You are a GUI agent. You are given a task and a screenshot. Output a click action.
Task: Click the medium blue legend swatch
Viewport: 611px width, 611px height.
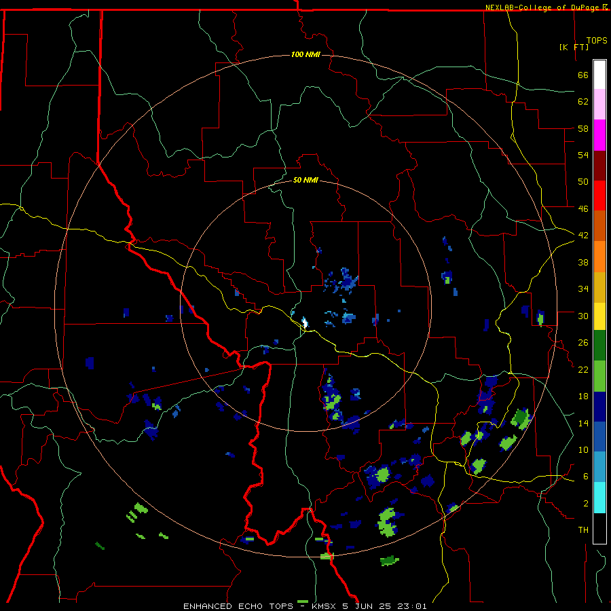pos(599,437)
